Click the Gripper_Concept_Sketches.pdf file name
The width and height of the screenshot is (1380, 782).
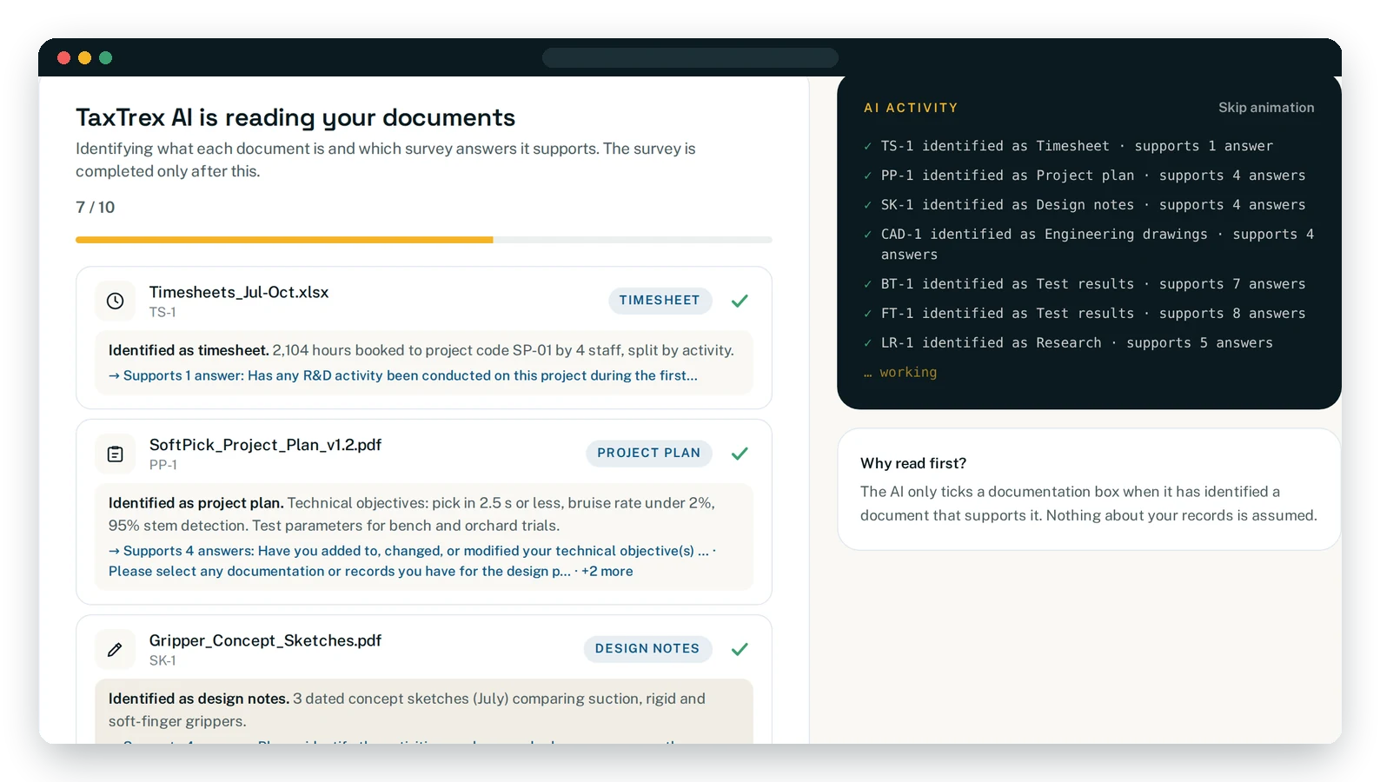(265, 640)
